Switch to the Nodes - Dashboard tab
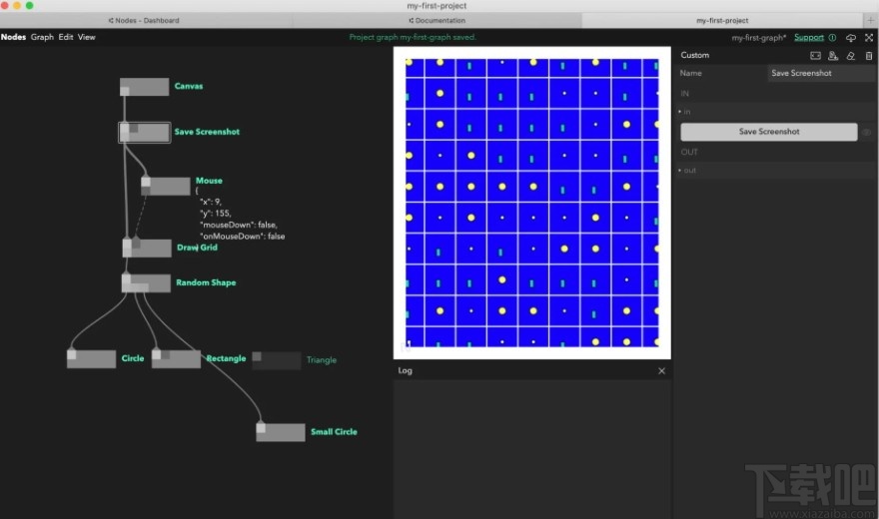The height and width of the screenshot is (519, 879). [144, 20]
